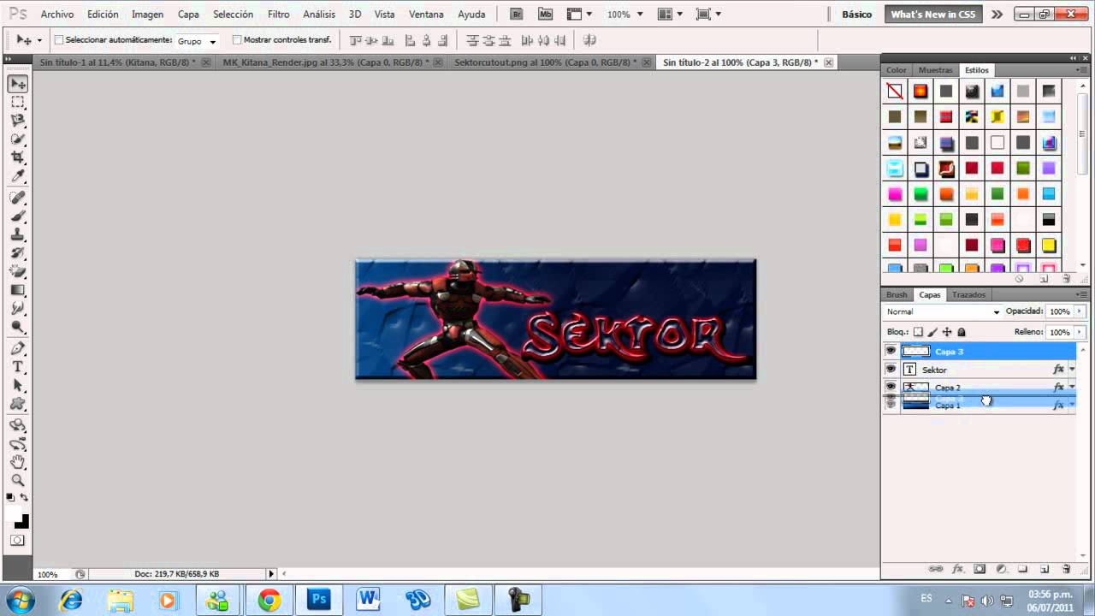Select the Crop tool
Screen dimensions: 1095x616
(x=17, y=157)
